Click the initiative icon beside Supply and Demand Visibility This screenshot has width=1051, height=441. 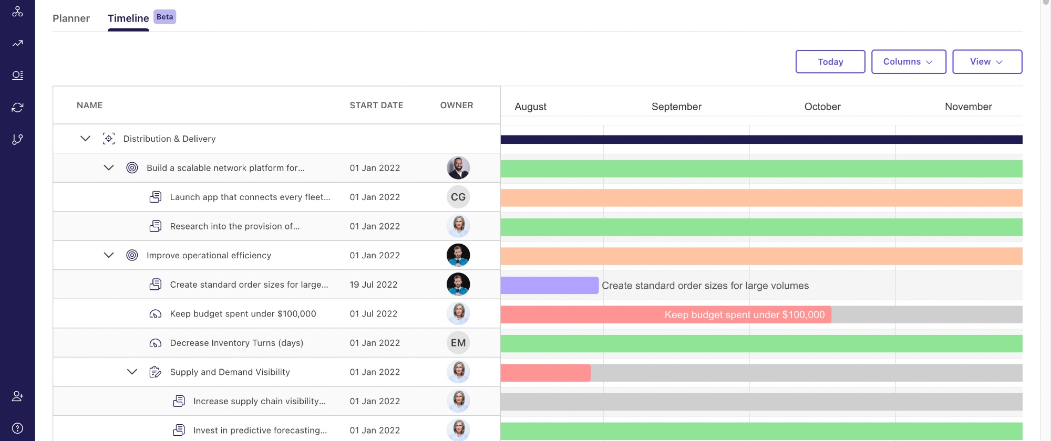[155, 372]
